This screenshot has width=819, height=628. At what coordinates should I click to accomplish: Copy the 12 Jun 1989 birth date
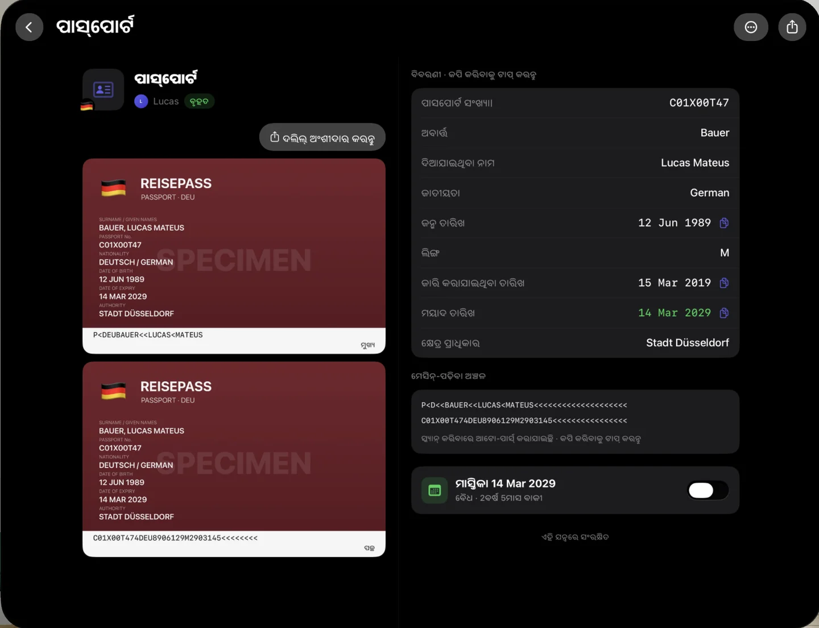(724, 223)
